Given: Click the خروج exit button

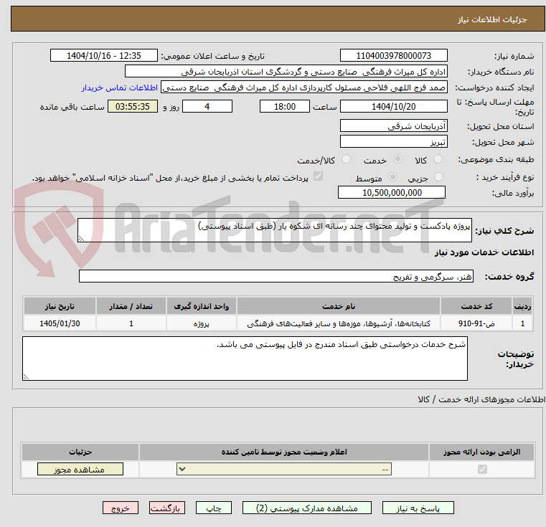Looking at the screenshot, I should tap(120, 508).
